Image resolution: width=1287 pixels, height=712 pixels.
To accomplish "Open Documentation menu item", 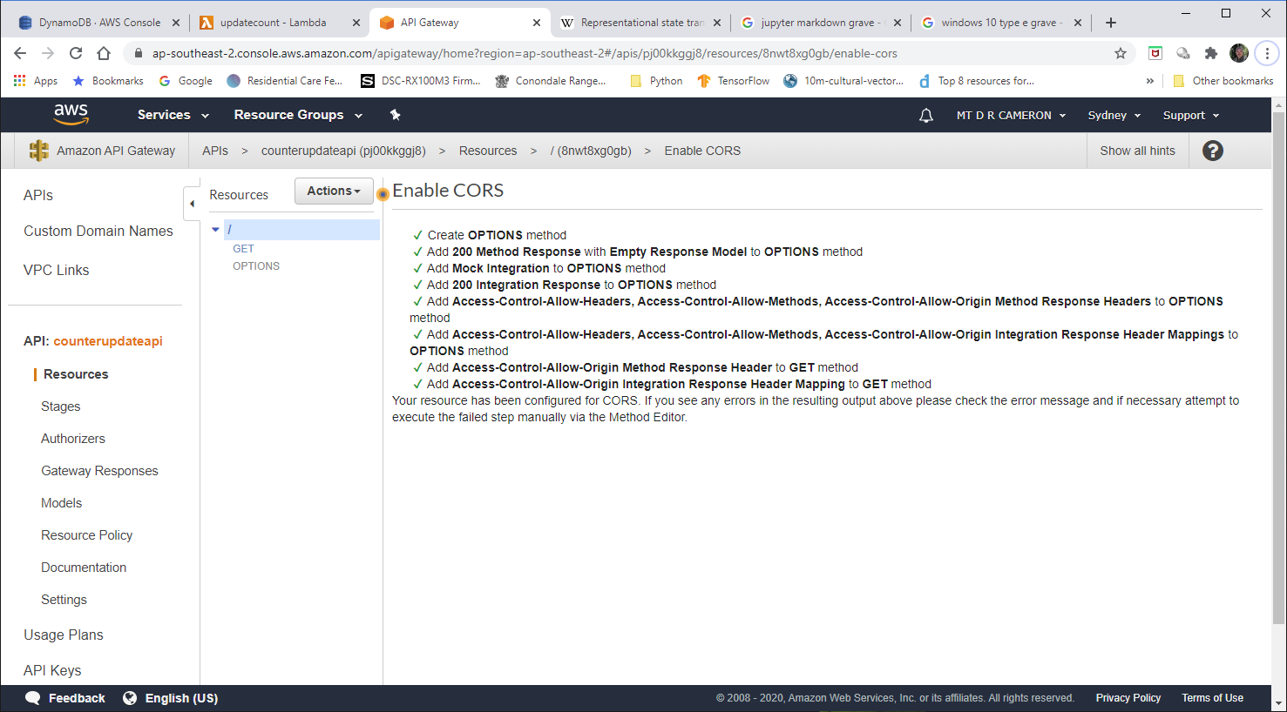I will tap(84, 568).
